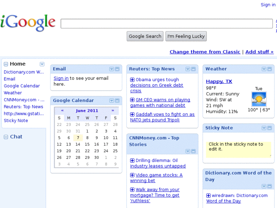The image size is (277, 208).
Task: Select CNNMoney.com in sidebar list
Action: coord(24,100)
